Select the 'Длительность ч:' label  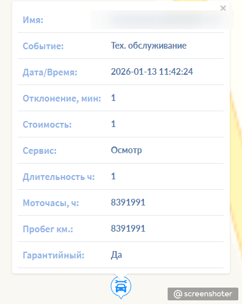coord(59,177)
